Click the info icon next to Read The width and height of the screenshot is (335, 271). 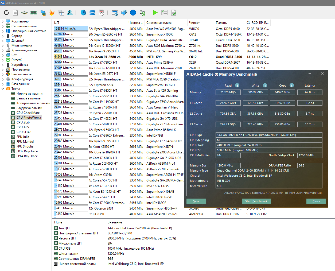click(237, 85)
